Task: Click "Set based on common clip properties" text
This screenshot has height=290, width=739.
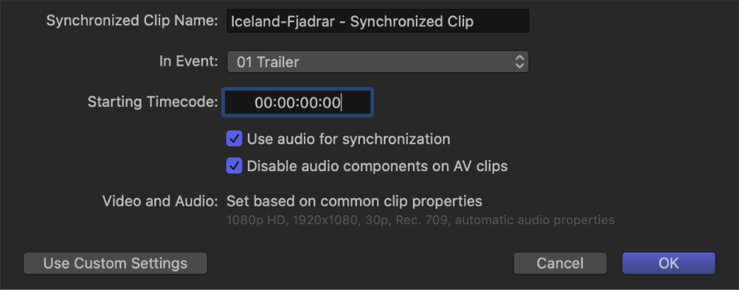Action: click(354, 202)
